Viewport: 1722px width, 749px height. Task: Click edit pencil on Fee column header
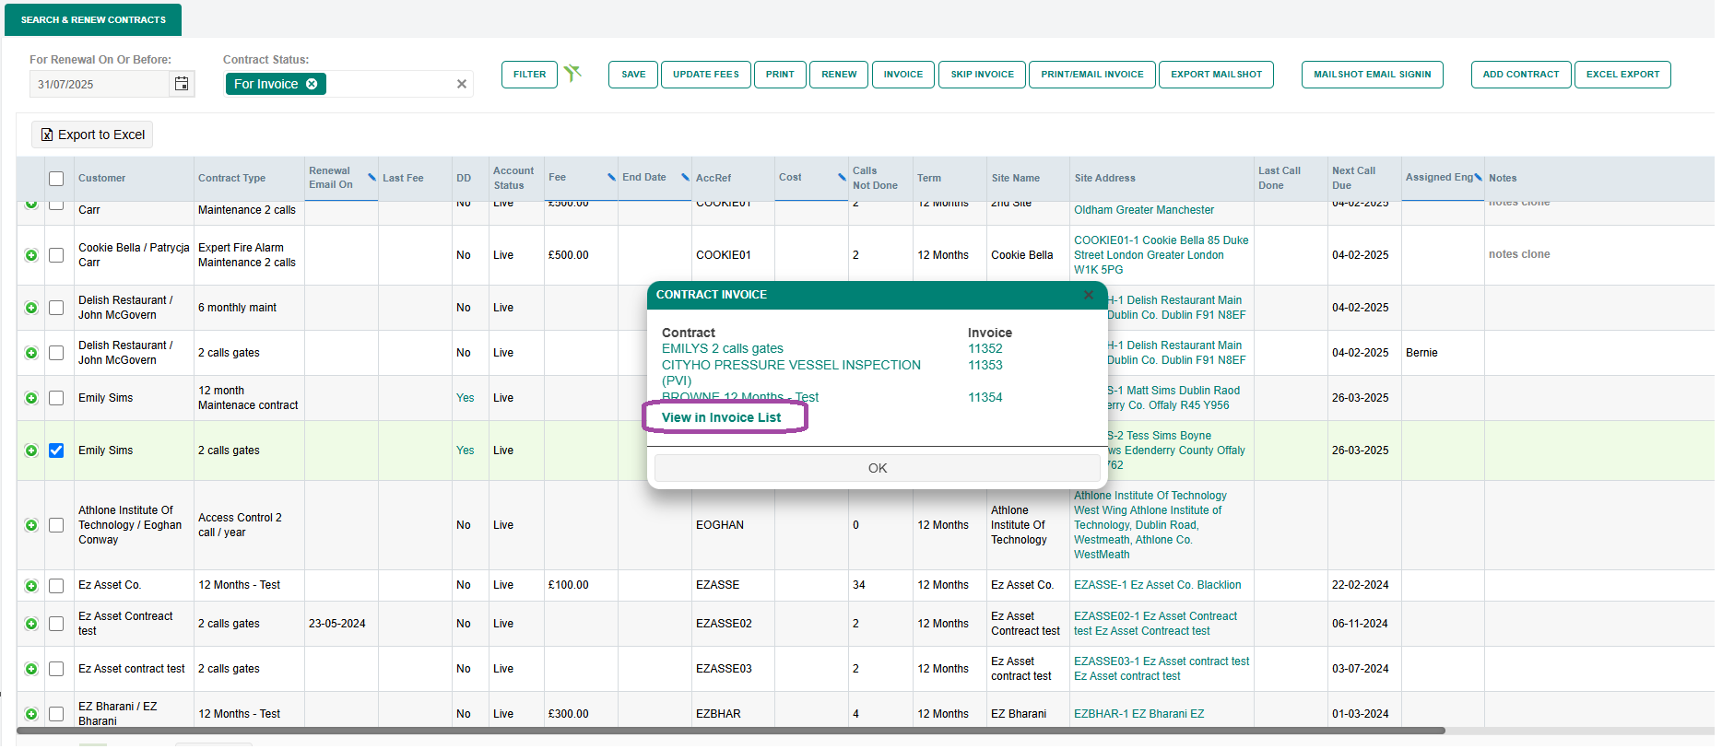click(611, 177)
